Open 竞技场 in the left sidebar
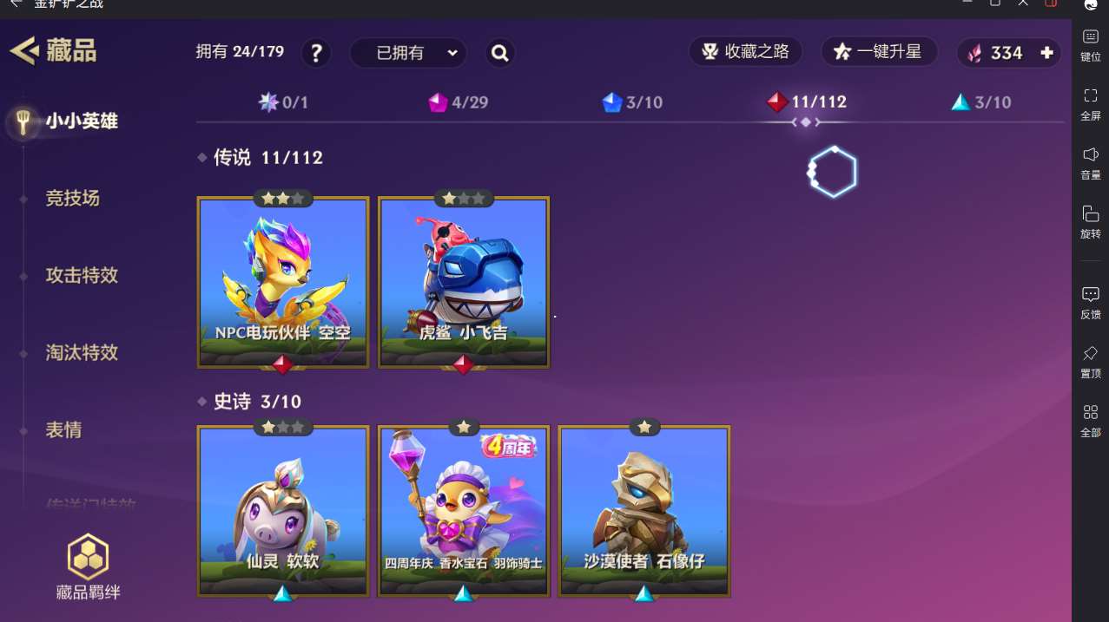Viewport: 1109px width, 622px height. tap(73, 198)
